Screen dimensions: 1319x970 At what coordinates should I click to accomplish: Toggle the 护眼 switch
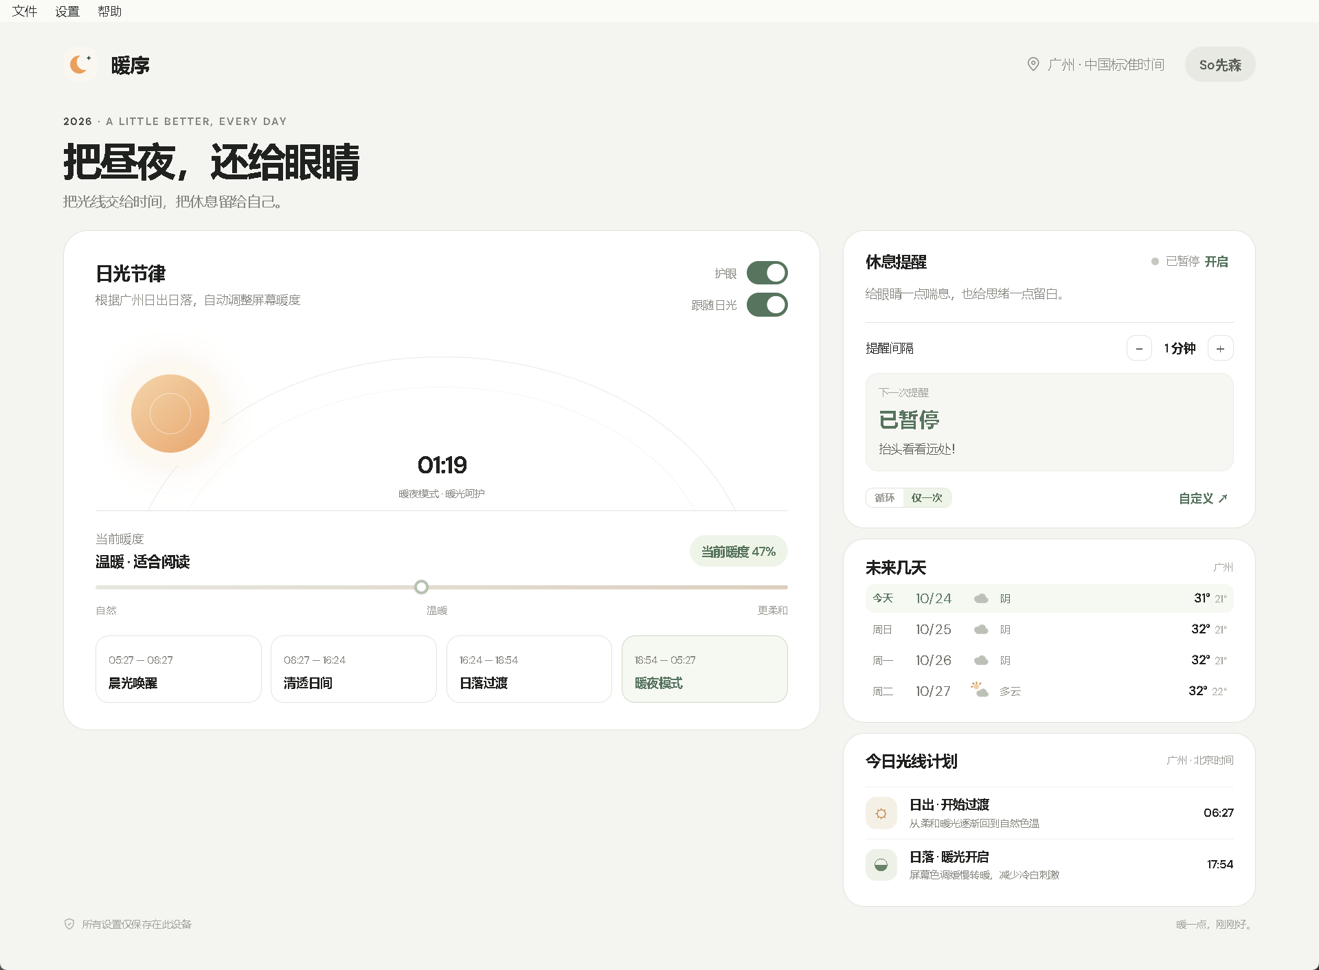tap(767, 273)
